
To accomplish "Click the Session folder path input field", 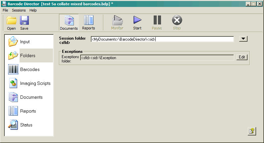I will [162, 39].
